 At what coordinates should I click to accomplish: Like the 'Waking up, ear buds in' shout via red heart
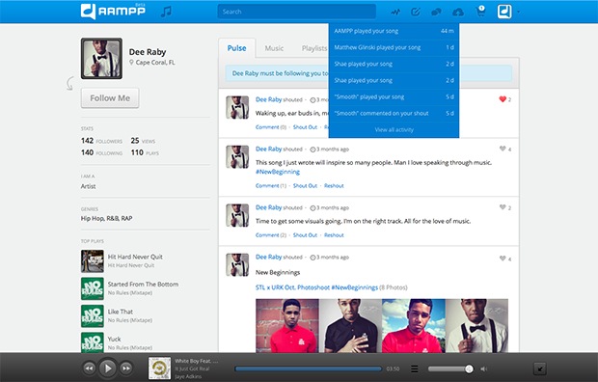point(503,99)
